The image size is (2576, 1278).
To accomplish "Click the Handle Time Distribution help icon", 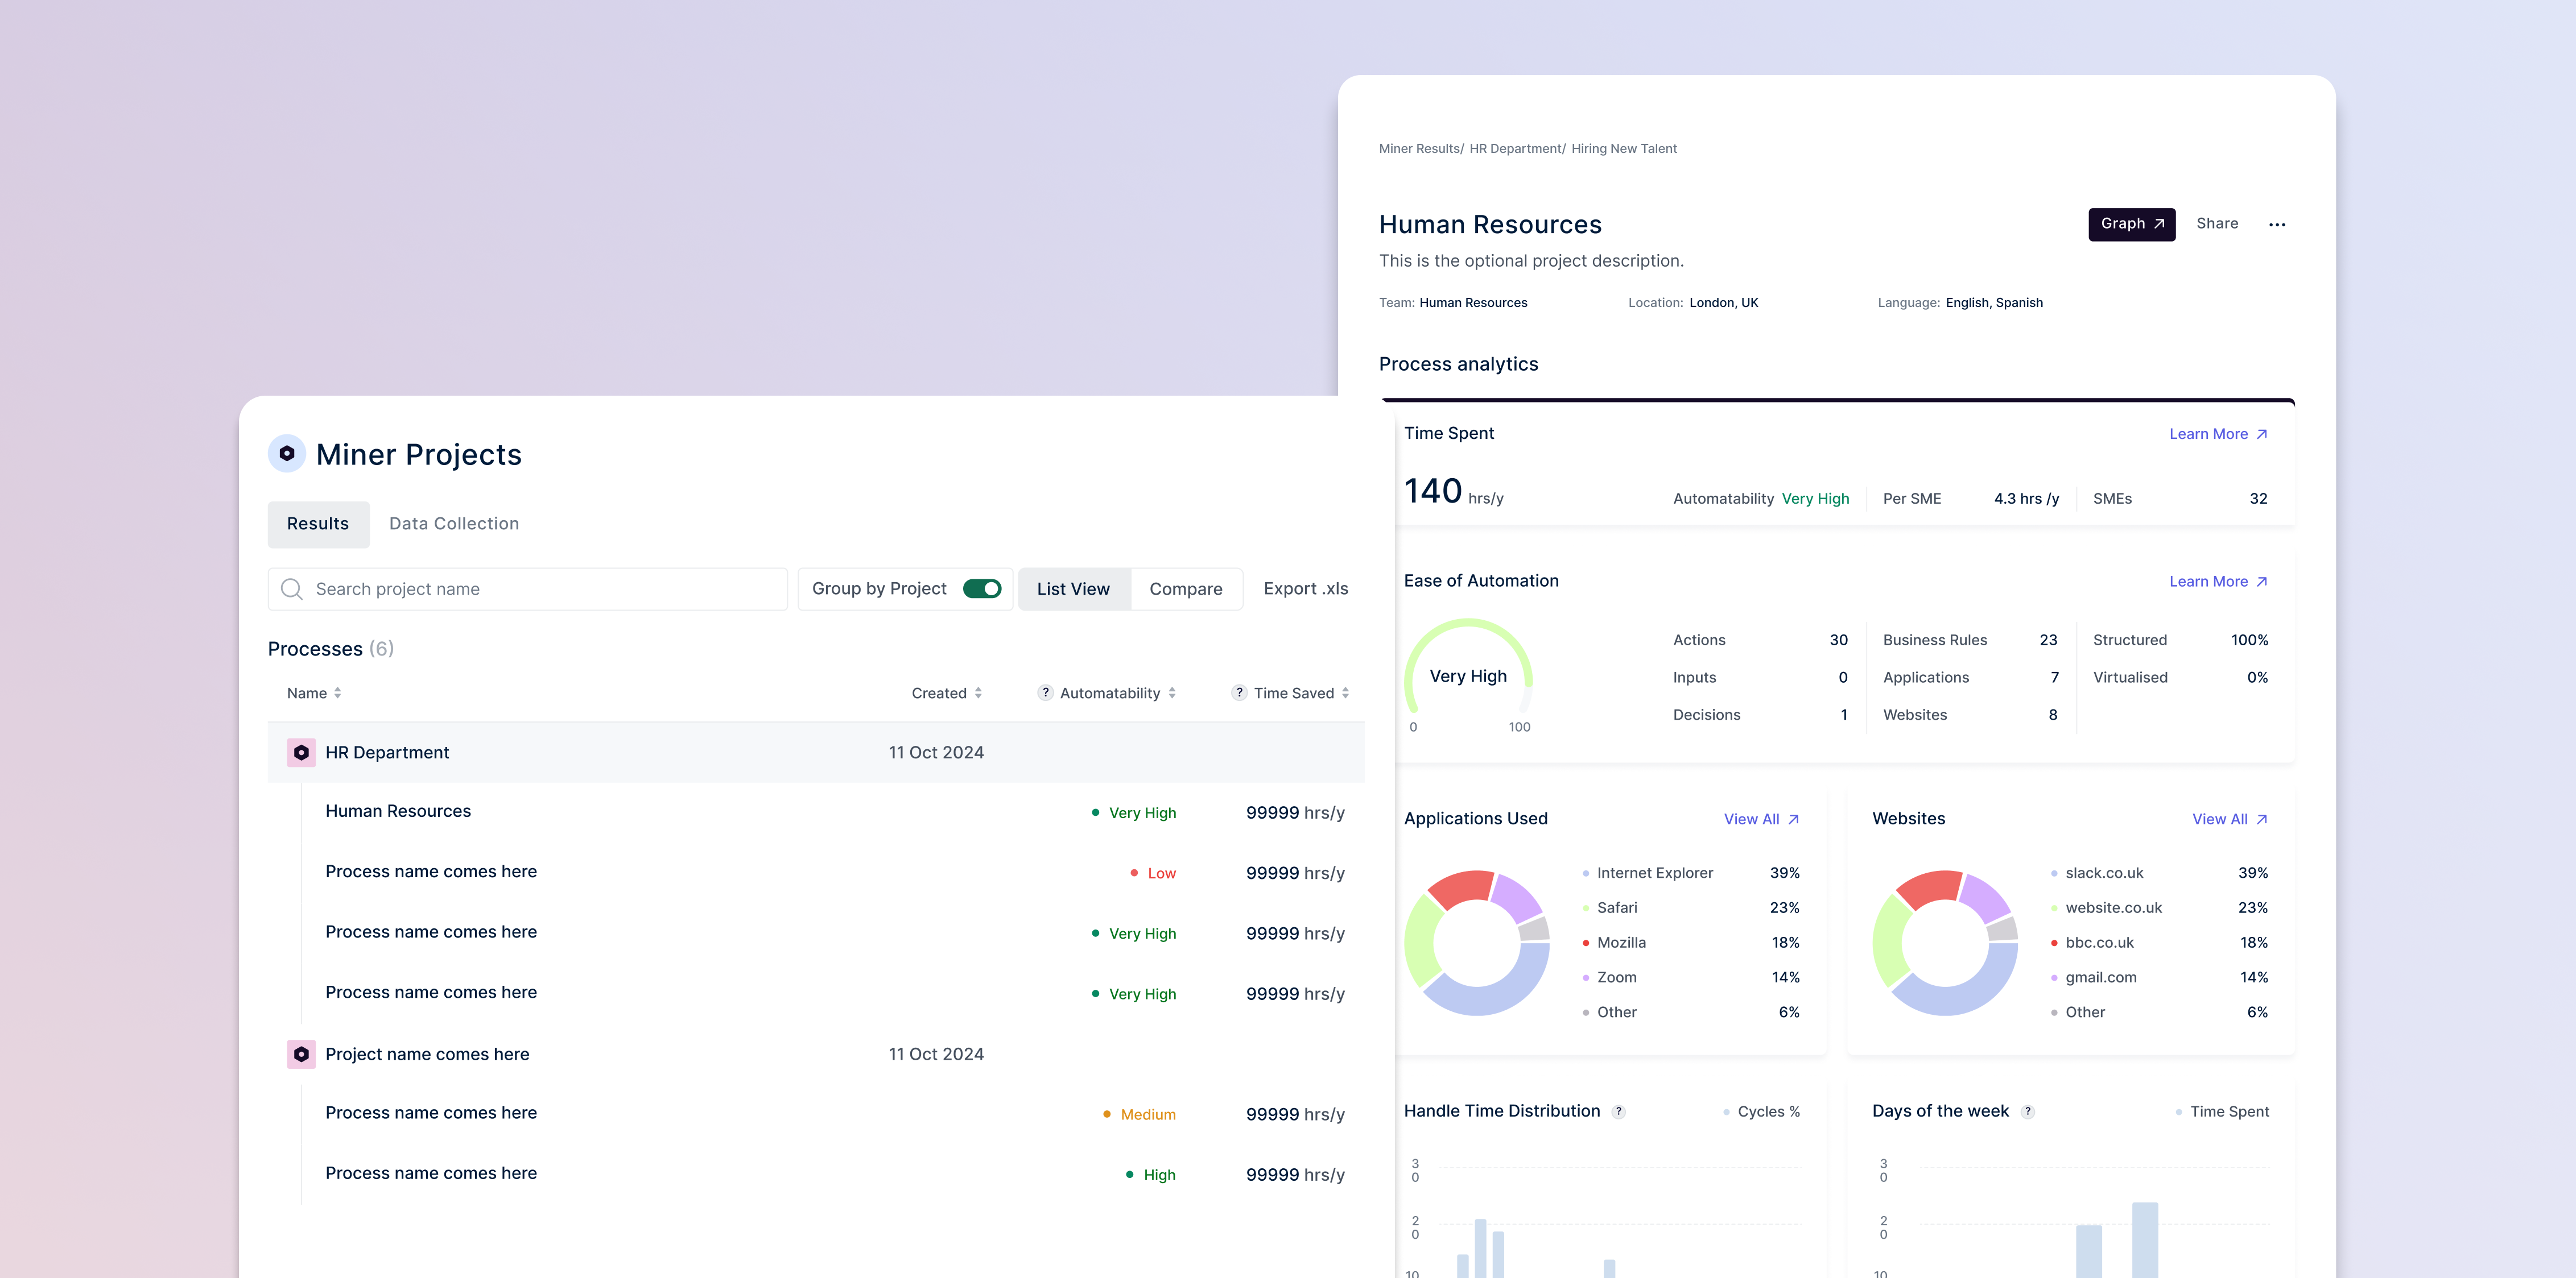I will coord(1619,1112).
